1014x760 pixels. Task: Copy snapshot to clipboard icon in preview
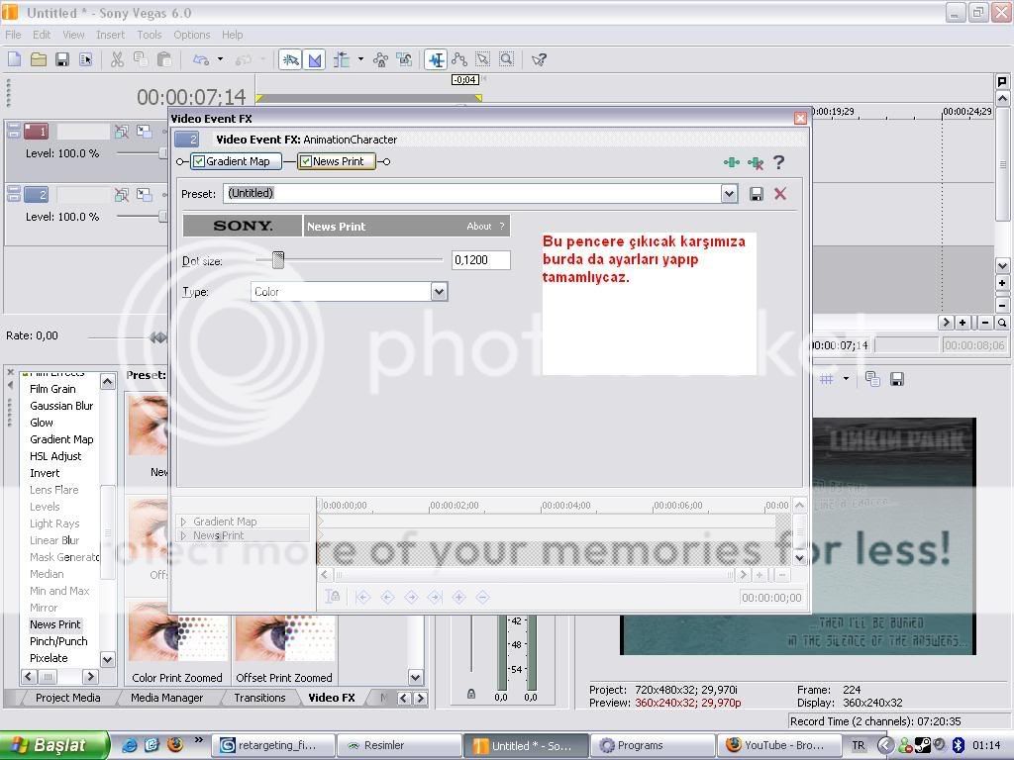click(872, 379)
